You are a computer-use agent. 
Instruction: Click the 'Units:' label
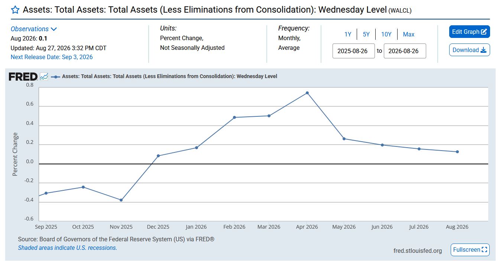tap(168, 28)
